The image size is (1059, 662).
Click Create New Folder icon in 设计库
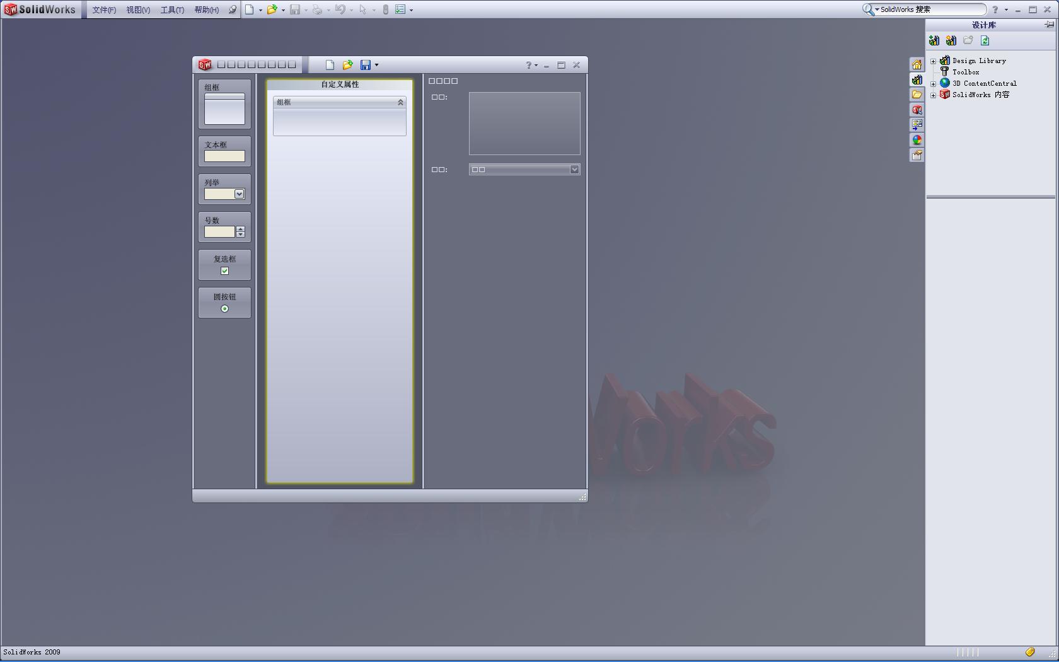coord(968,40)
